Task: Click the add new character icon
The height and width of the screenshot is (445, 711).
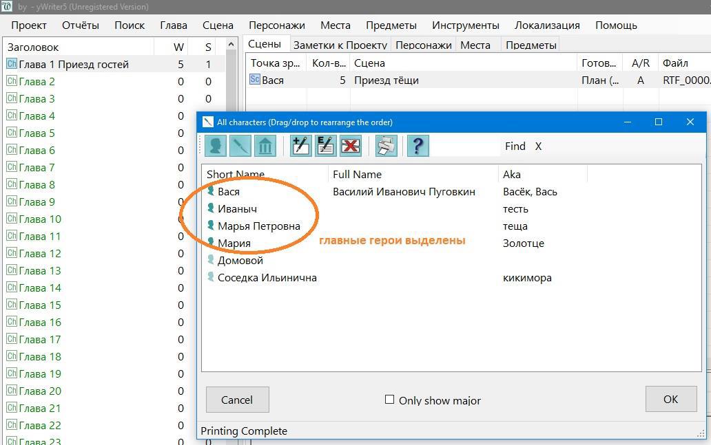Action: [x=300, y=146]
